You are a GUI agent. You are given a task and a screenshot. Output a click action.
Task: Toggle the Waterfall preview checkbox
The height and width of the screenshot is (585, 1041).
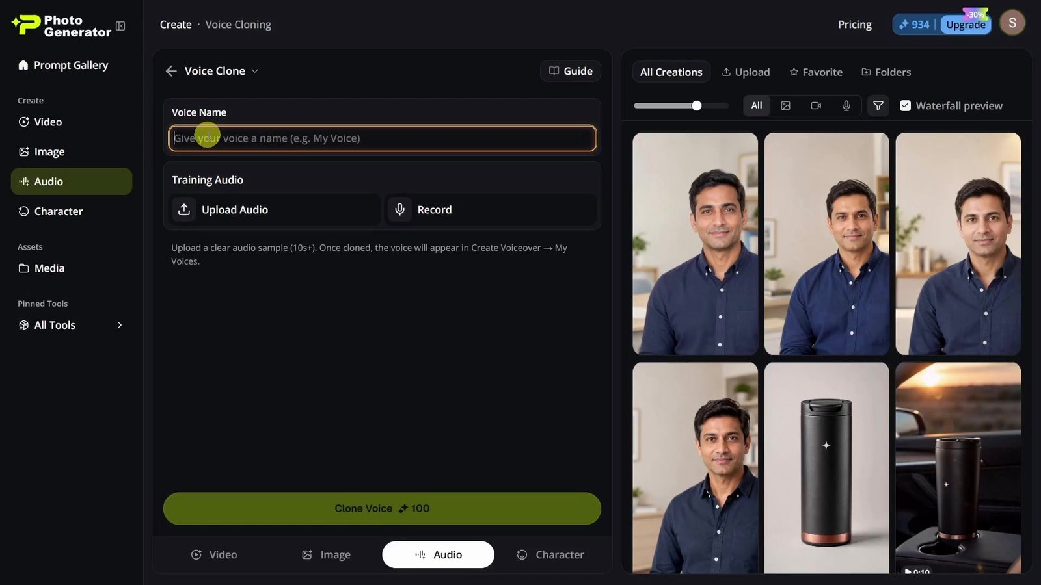[905, 105]
